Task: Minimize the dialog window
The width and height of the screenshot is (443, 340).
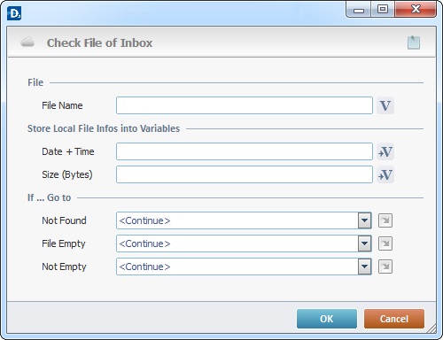Action: [359, 10]
